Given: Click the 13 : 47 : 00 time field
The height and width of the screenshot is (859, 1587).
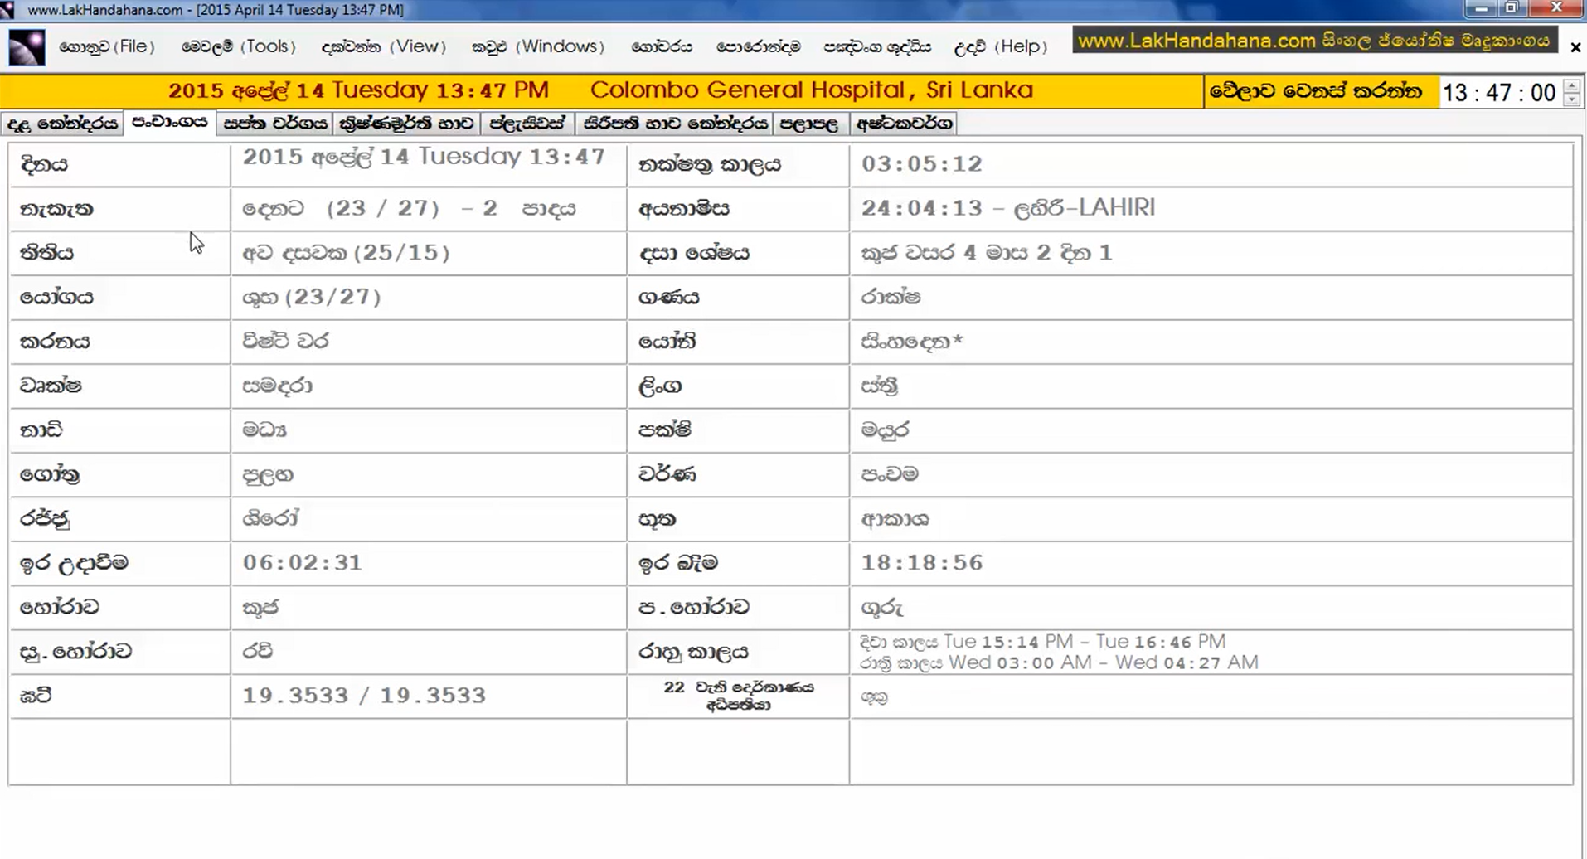Looking at the screenshot, I should [1498, 92].
